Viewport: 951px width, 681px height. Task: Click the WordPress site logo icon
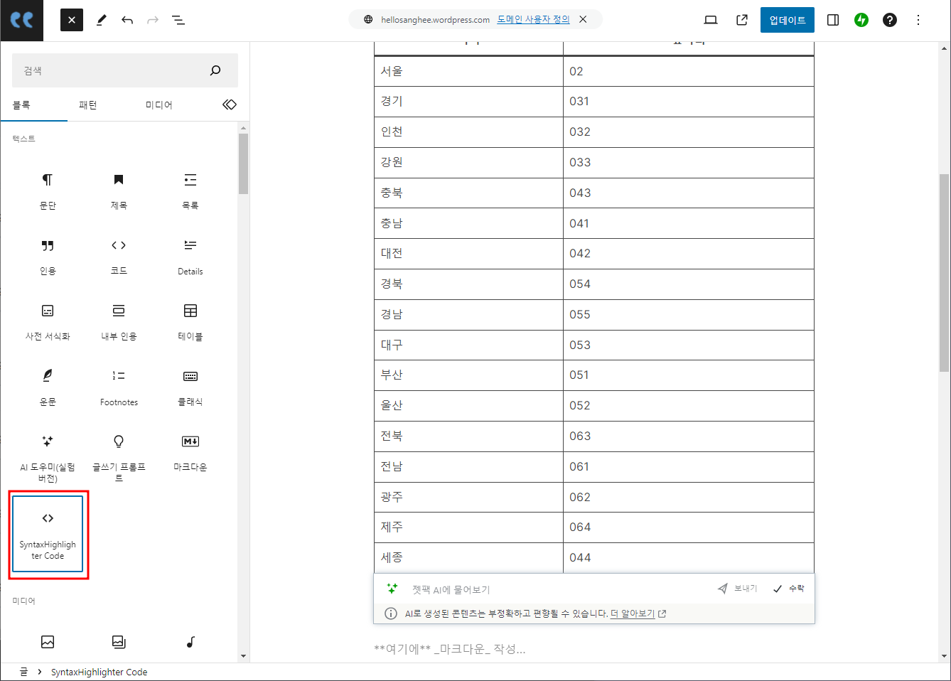coord(21,20)
